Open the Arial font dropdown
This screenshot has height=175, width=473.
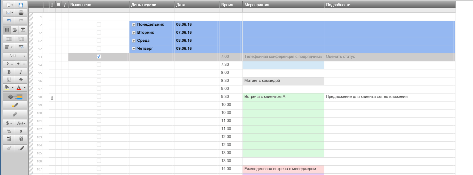15,56
